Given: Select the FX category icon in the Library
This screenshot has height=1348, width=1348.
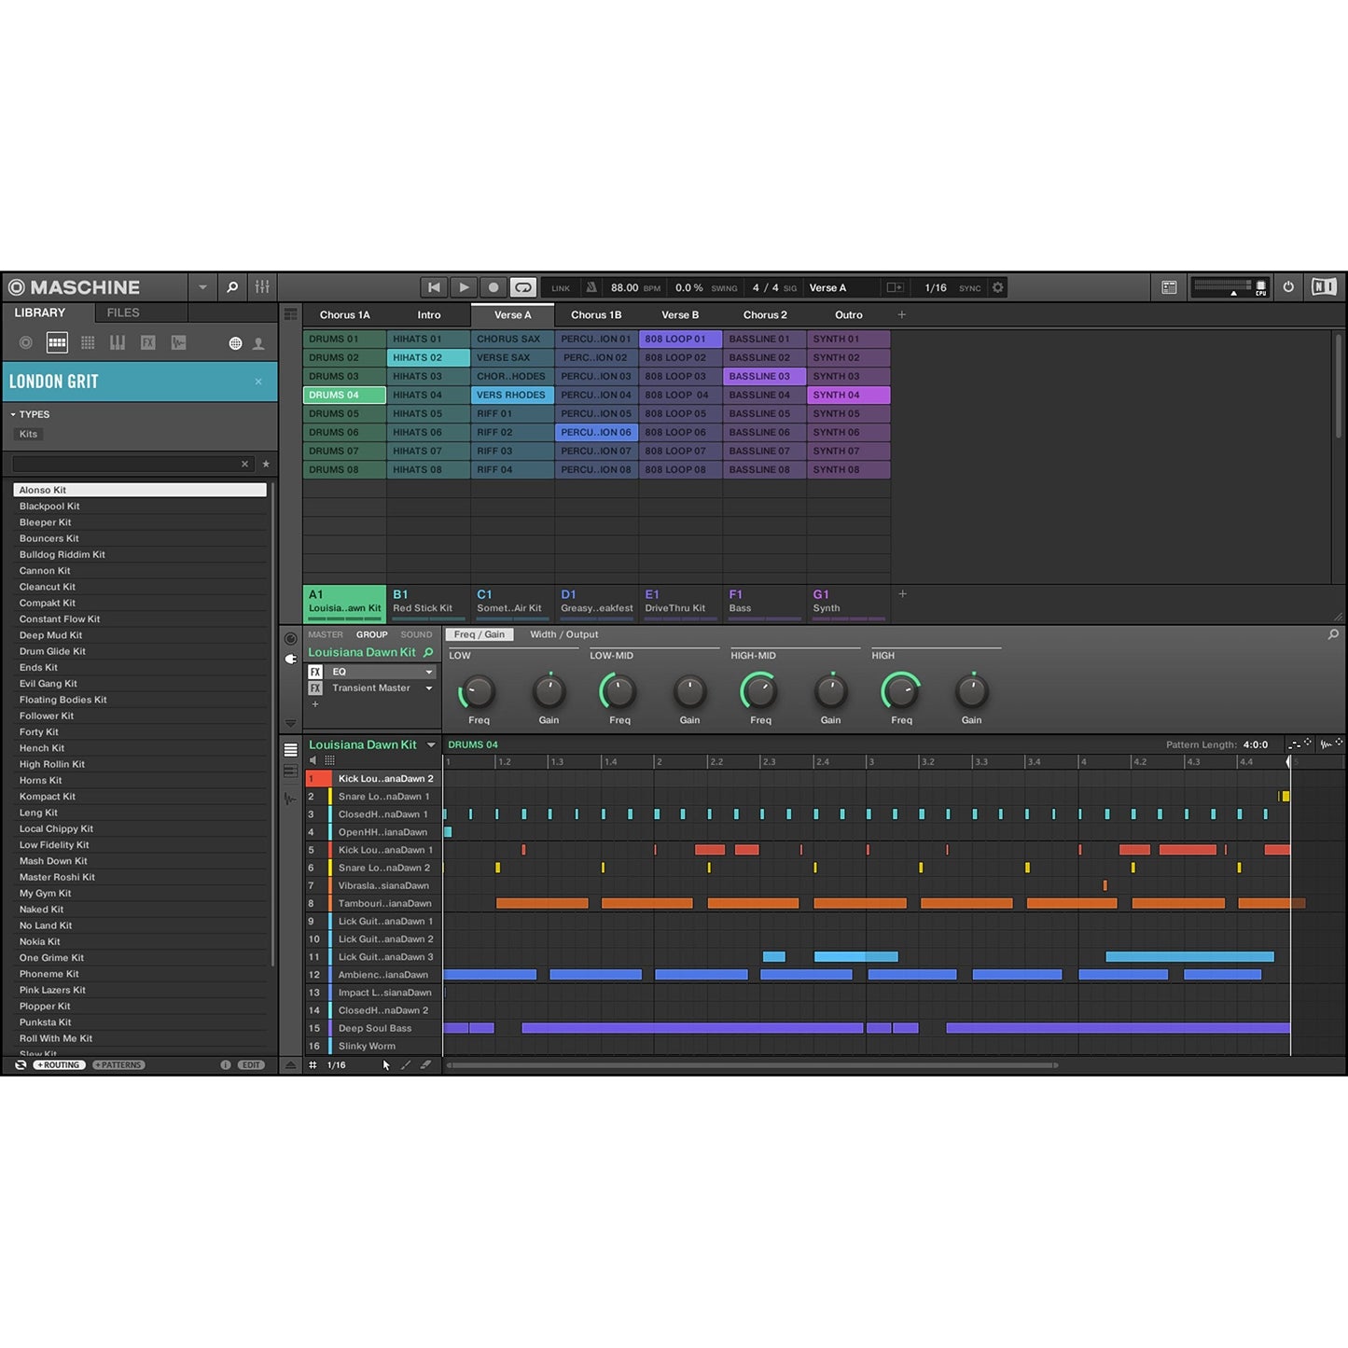Looking at the screenshot, I should pos(147,342).
